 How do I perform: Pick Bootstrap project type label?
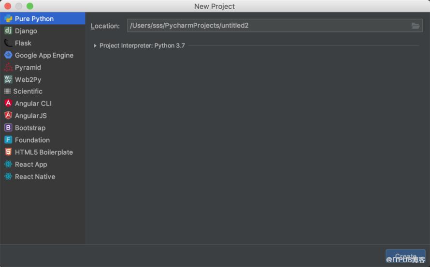[x=30, y=128]
